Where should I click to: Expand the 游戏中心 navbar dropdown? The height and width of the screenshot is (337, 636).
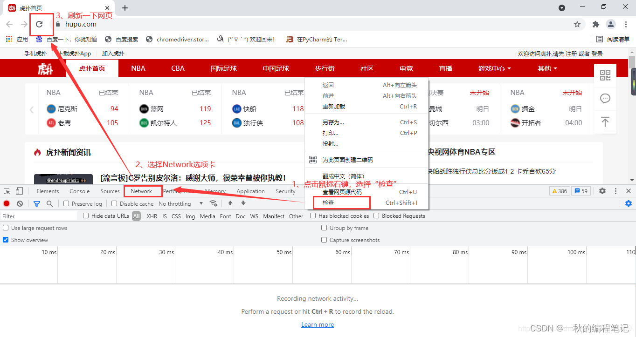tap(494, 68)
